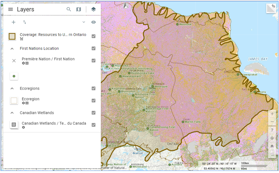This screenshot has width=279, height=173.
Task: Click the search magnifier icon
Action: (x=69, y=9)
